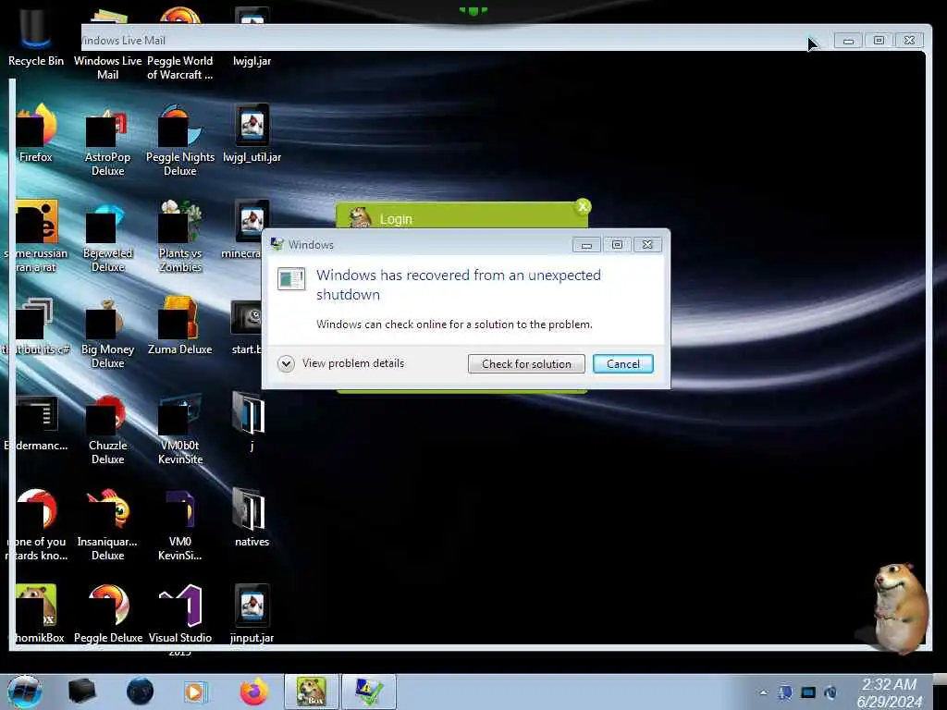Open Big Money Deluxe shortcut
The width and height of the screenshot is (947, 710).
(x=107, y=332)
